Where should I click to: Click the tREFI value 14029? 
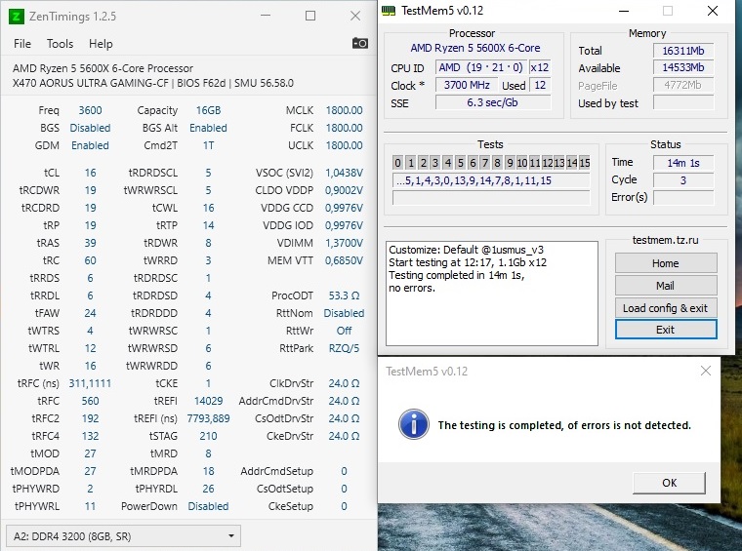pos(208,401)
